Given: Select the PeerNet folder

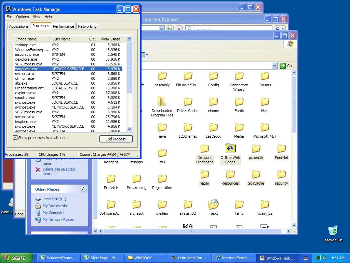Looking at the screenshot, I should click(282, 152).
